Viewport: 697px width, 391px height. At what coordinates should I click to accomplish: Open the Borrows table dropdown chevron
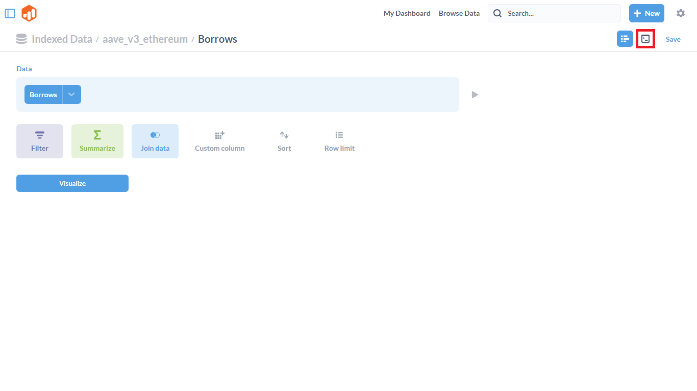[72, 95]
